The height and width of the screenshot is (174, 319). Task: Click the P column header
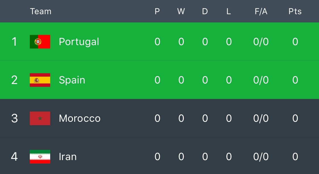(157, 11)
